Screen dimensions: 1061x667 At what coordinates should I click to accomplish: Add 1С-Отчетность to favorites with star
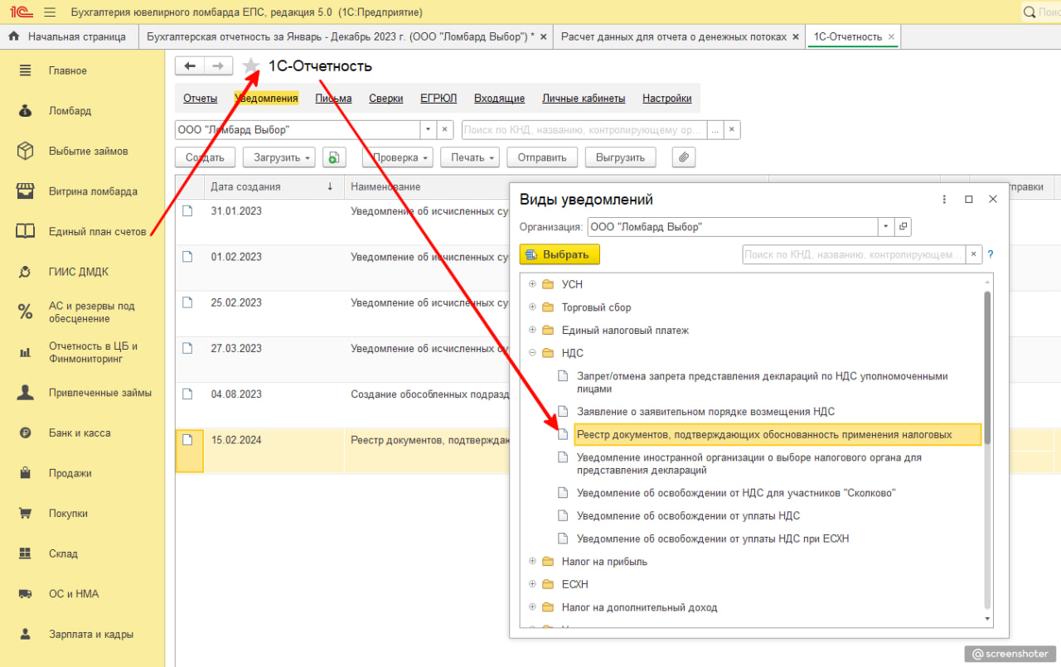[251, 66]
